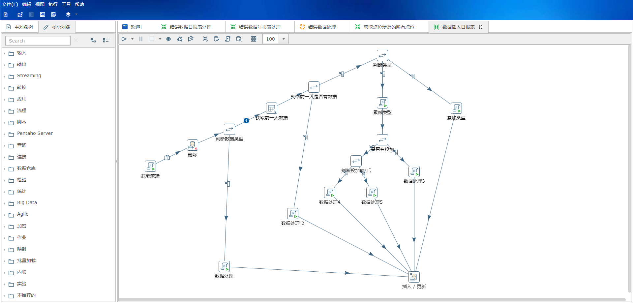Click the debug transformation bug icon
633x303 pixels.
tap(179, 39)
